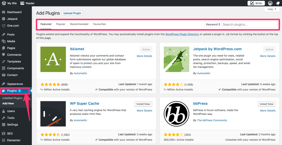Open the WP Super Cache title link
Viewport: 282px width, 145px height.
click(x=85, y=104)
